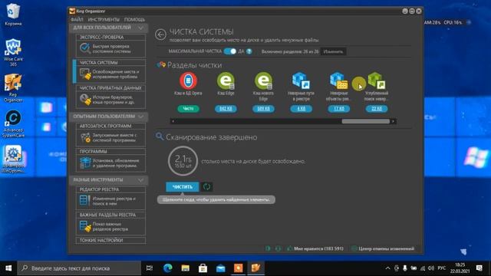Toggle the Максимальная чистка switch
The image size is (491, 276).
[x=230, y=51]
